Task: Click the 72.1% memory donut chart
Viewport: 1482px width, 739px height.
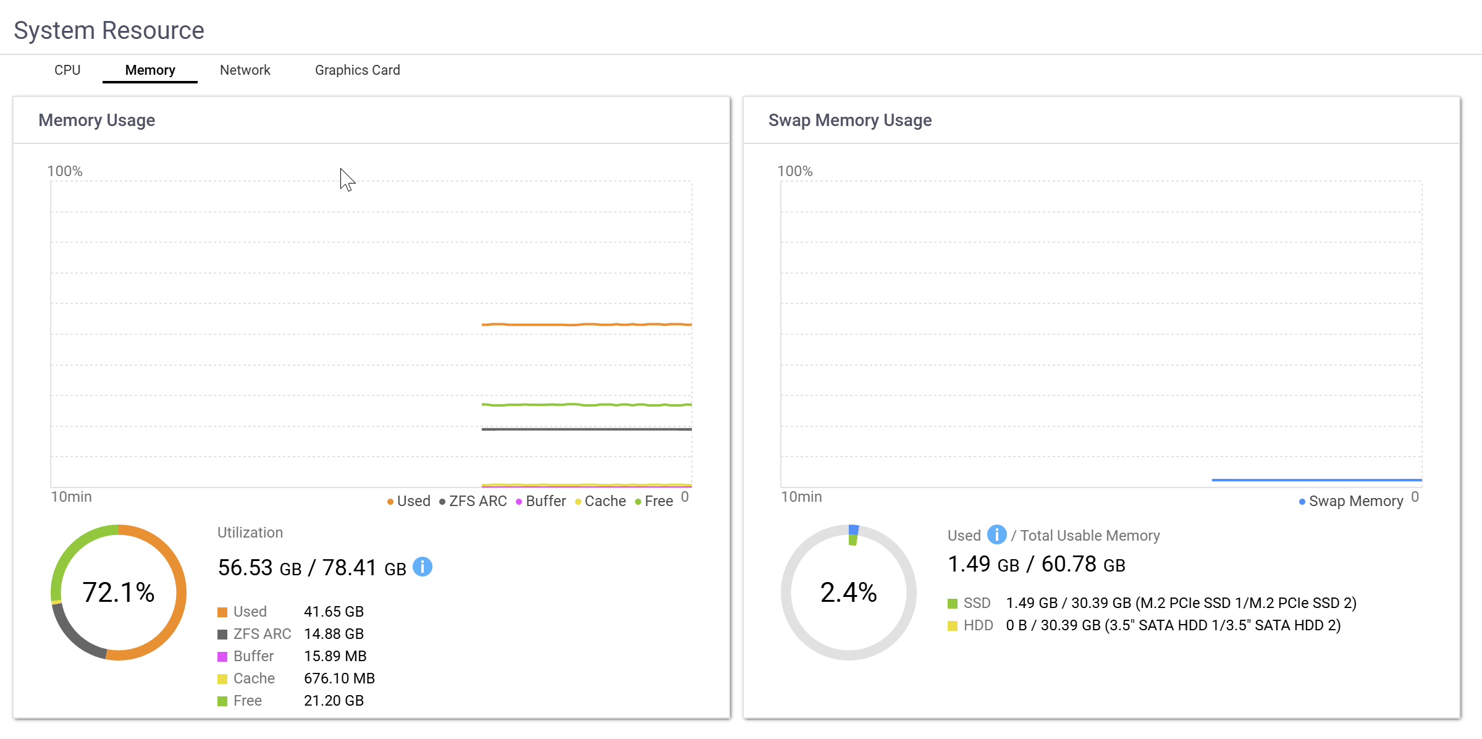Action: tap(119, 592)
